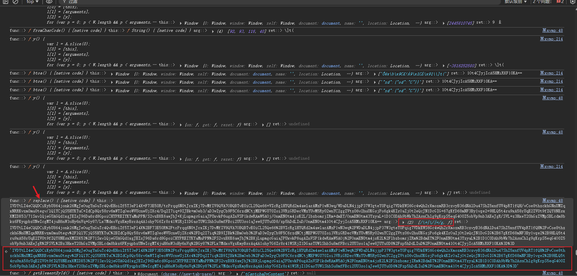
Task: Select the getElementById() function name
Action: click(51, 273)
